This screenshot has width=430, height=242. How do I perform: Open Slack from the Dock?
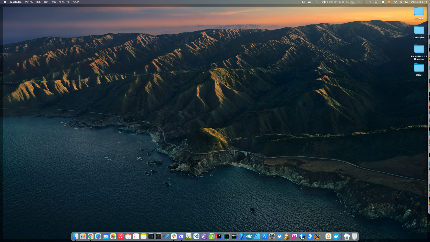pos(174,236)
